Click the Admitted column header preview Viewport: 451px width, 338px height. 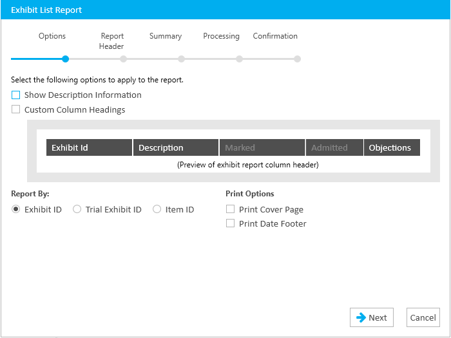click(x=334, y=147)
